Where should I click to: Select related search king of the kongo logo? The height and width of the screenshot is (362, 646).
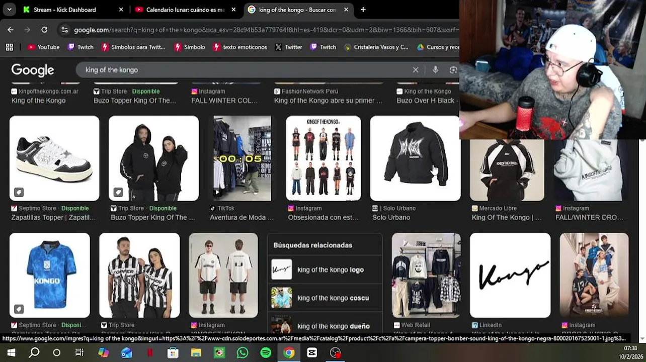tap(325, 270)
